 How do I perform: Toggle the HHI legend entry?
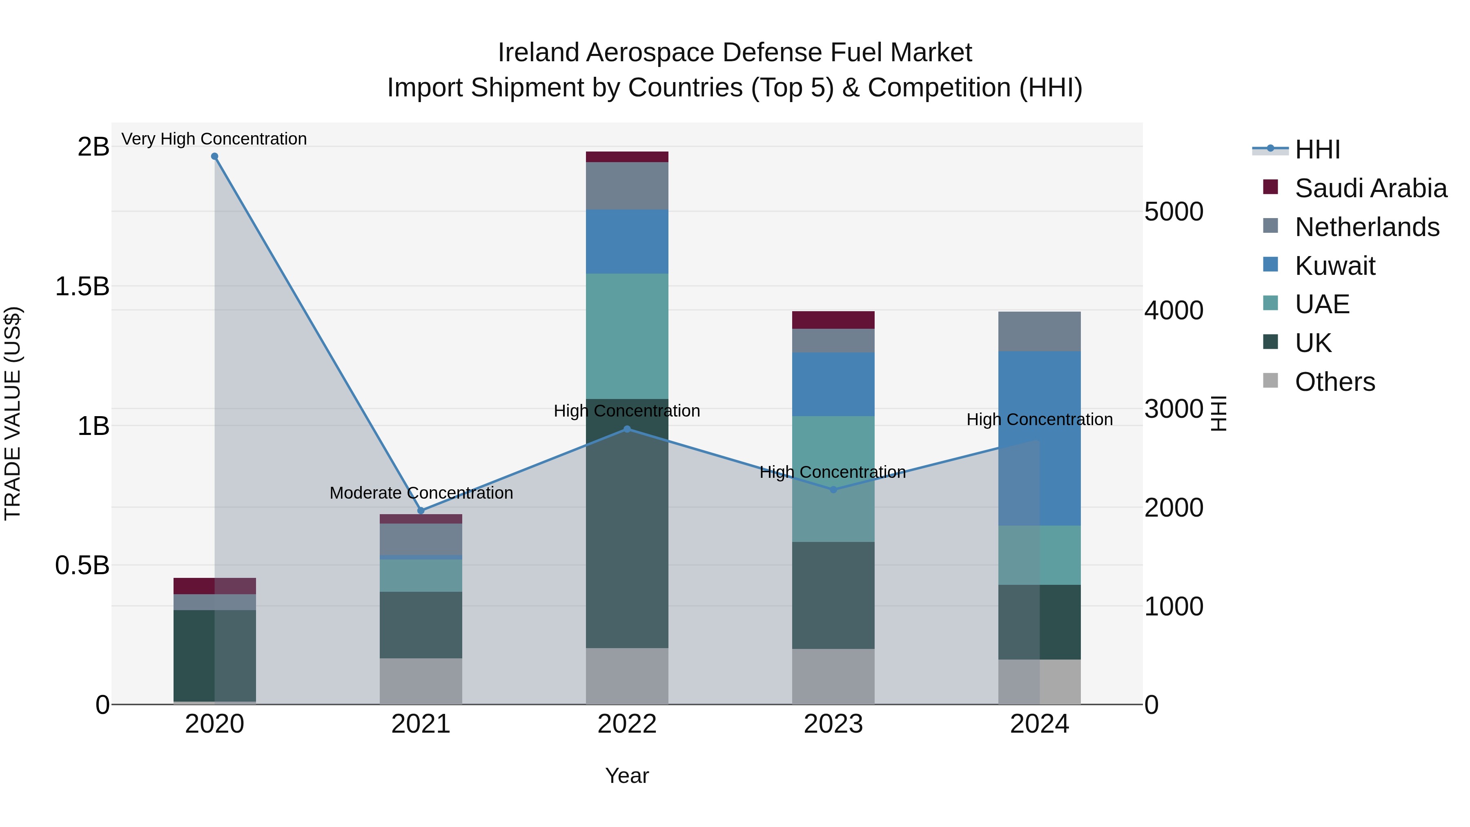pos(1296,149)
